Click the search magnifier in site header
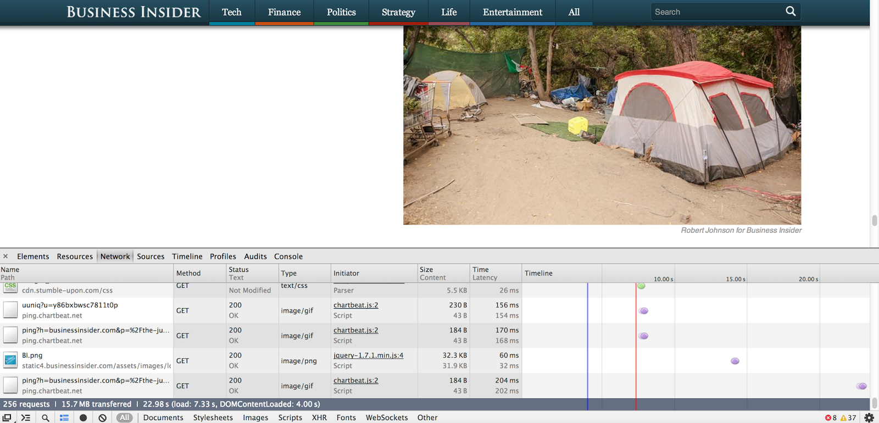 791,11
